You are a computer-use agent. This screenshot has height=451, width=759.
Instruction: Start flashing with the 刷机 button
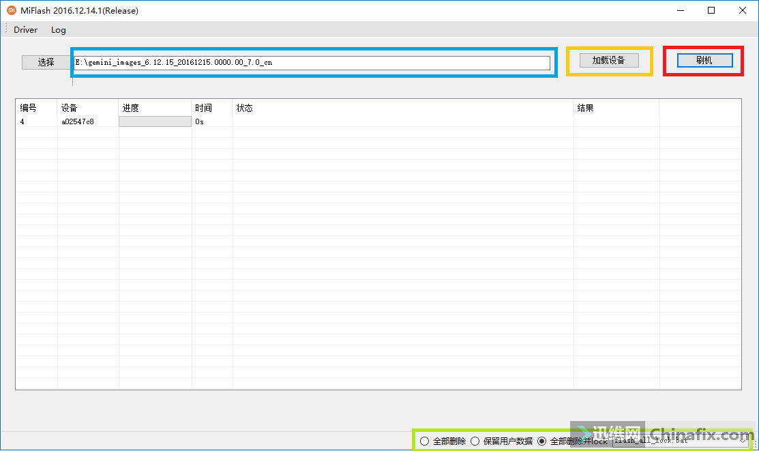(x=704, y=60)
